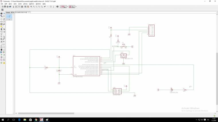Image resolution: width=218 pixels, height=122 pixels.
Task: Select the Move tool
Action: pyautogui.click(x=1, y=19)
